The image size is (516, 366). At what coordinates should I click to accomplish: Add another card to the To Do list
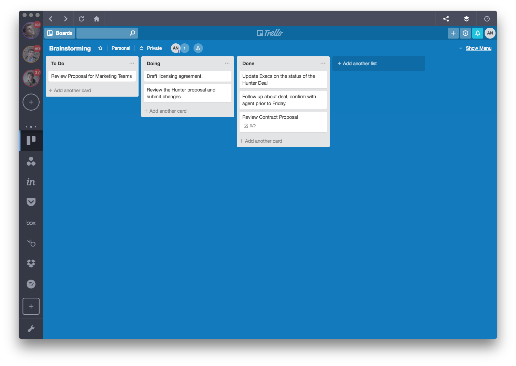click(70, 90)
